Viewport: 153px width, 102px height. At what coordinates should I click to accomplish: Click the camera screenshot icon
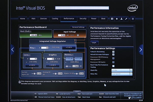click(x=112, y=19)
